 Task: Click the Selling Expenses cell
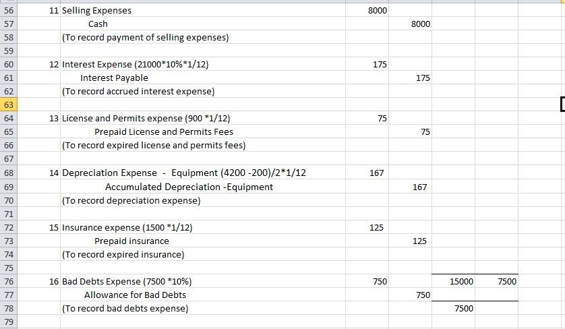[x=203, y=11]
